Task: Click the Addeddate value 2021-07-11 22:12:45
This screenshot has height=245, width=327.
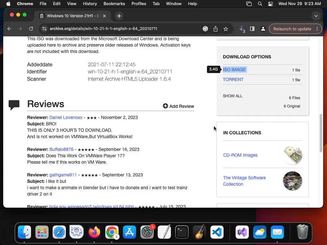Action: [x=111, y=64]
